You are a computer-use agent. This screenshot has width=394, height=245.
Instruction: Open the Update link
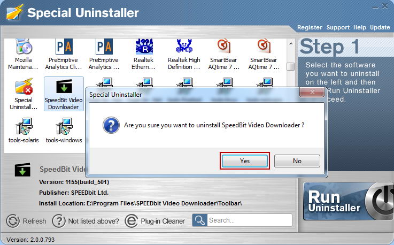tap(380, 27)
